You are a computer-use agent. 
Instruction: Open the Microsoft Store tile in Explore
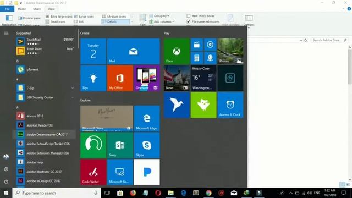coord(107,118)
